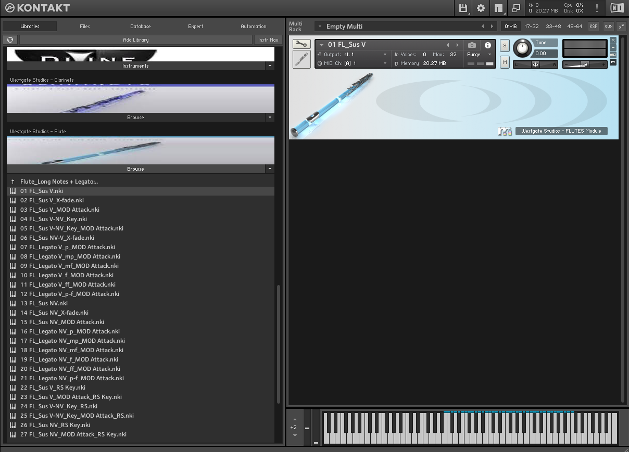Toggle the PV performance view button
The image size is (629, 452).
613,62
